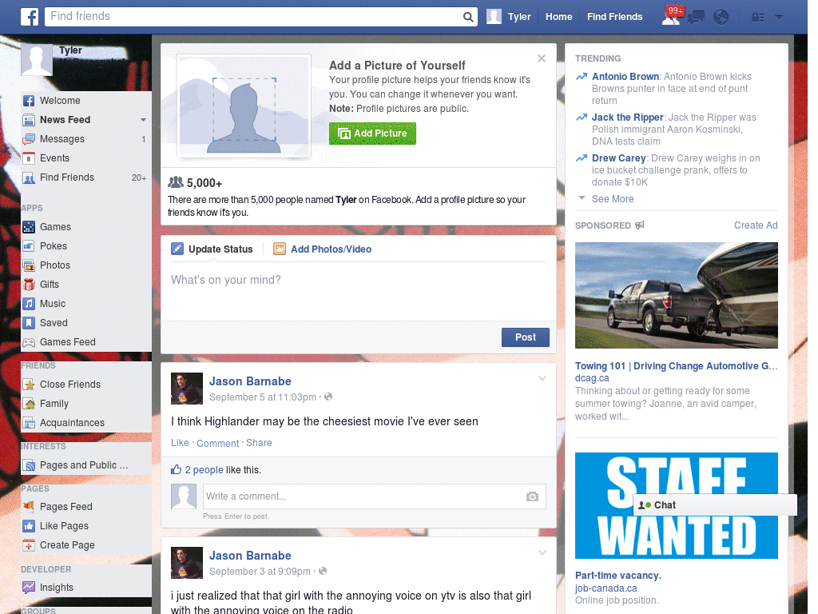Open Photos app icon

click(x=29, y=265)
